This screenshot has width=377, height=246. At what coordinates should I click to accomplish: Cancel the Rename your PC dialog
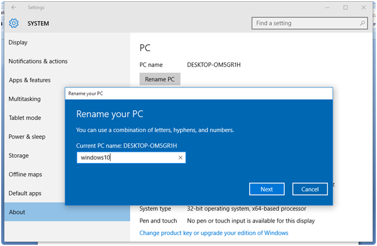click(x=310, y=189)
